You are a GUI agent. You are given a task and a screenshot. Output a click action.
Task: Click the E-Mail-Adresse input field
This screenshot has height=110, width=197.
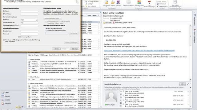pyautogui.click(x=30, y=14)
